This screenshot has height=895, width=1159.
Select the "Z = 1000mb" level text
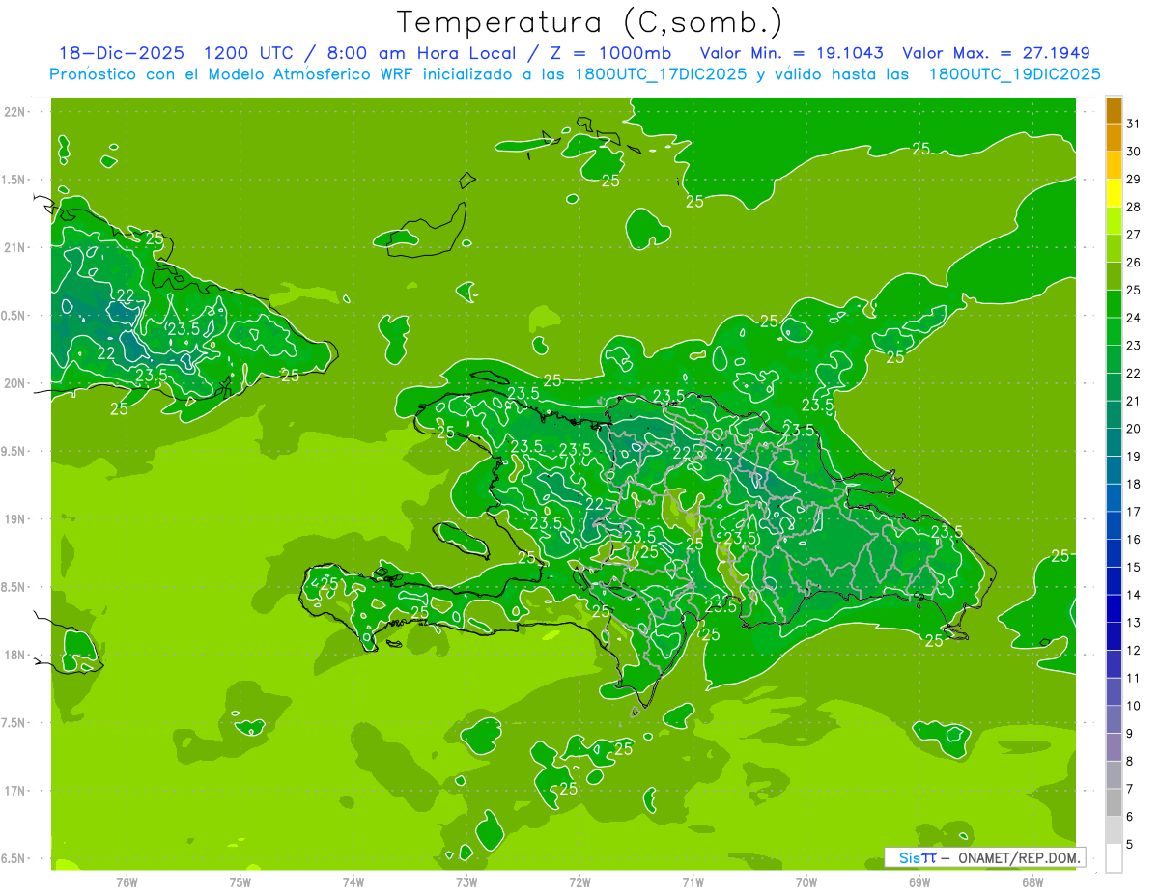(612, 54)
